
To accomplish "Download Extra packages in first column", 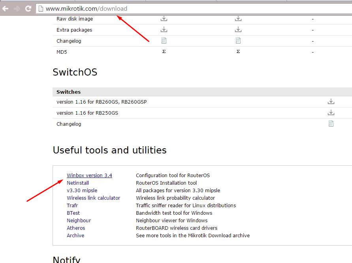I will tap(164, 29).
